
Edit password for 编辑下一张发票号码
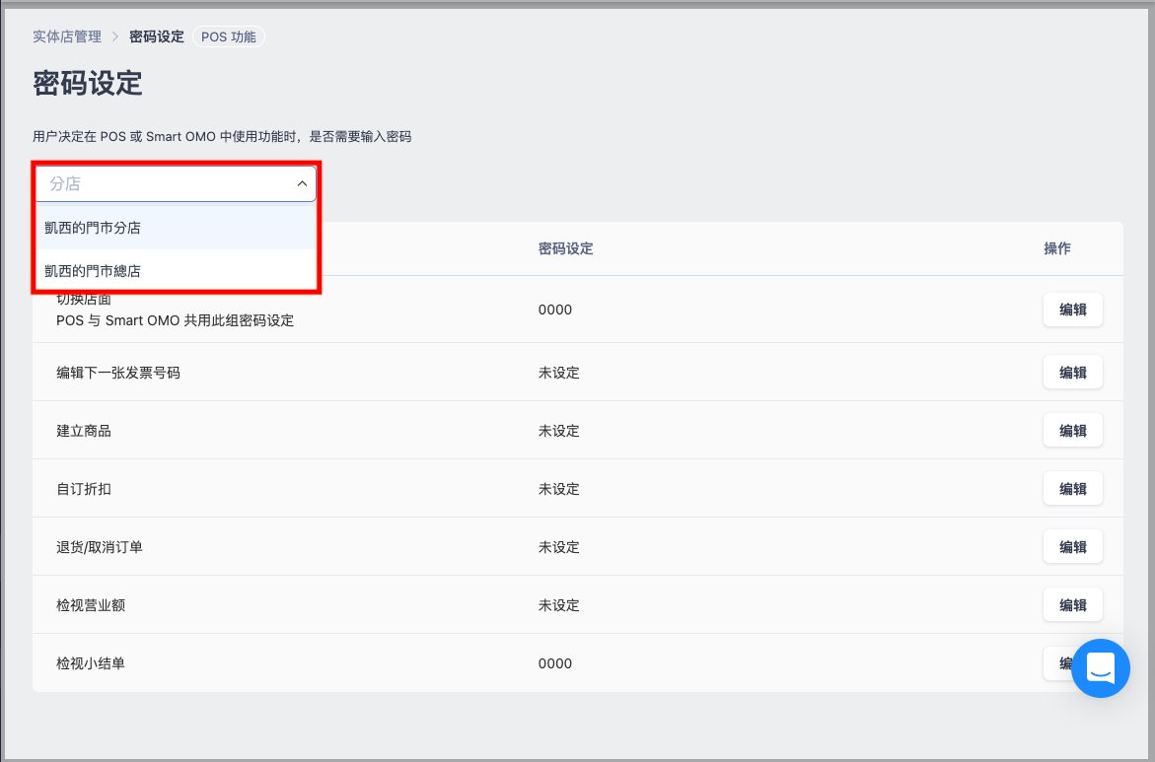coord(1072,372)
